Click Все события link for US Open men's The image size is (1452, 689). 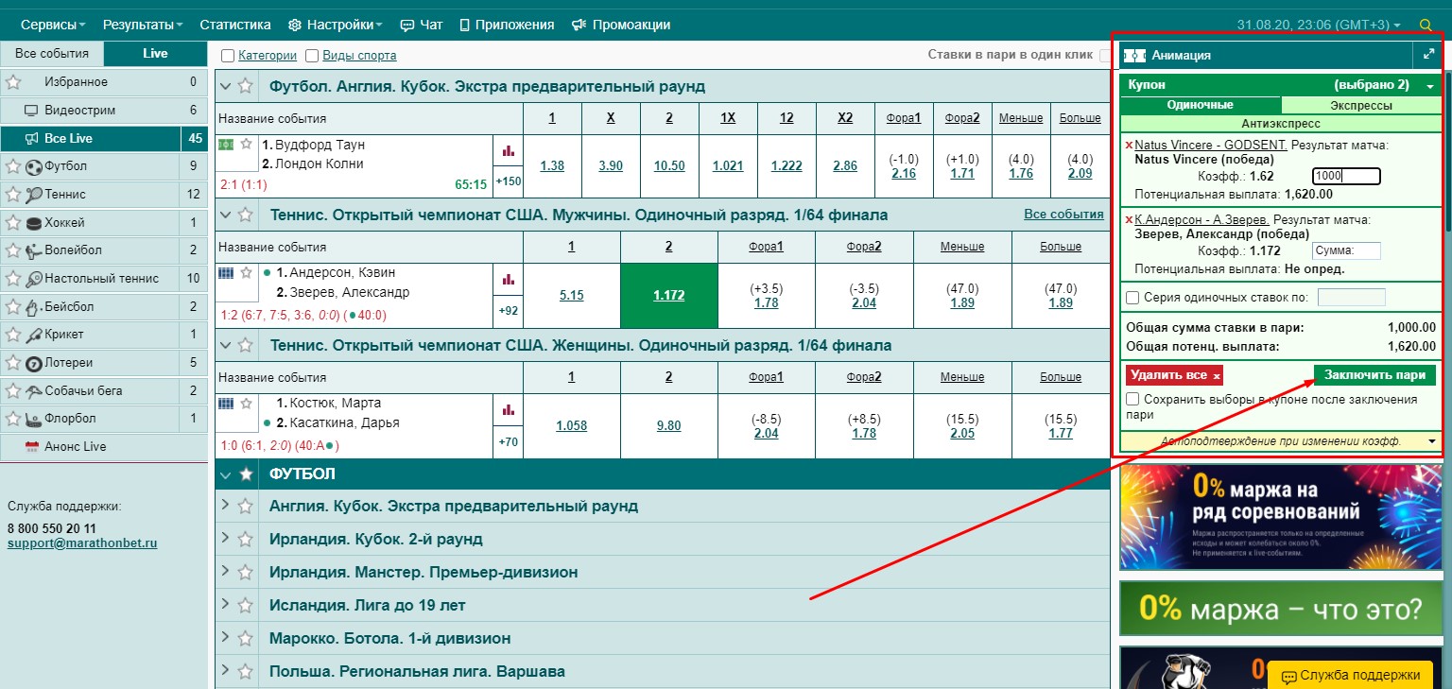pos(1063,215)
